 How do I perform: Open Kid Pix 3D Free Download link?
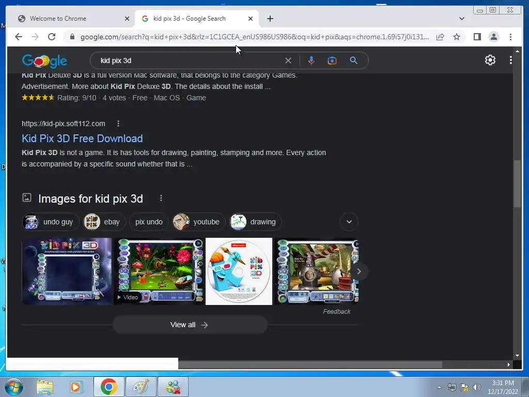(82, 139)
